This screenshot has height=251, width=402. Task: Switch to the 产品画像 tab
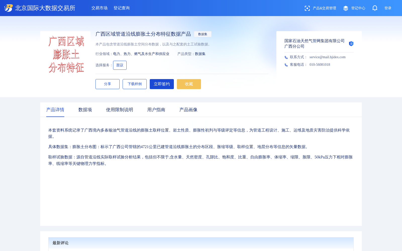(188, 110)
